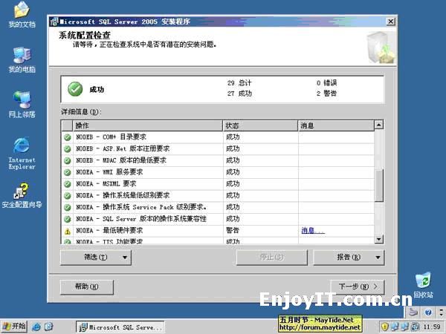Screen dimensions: 446x334
Task: Click the 下一步(N) next button
Action: pos(358,286)
